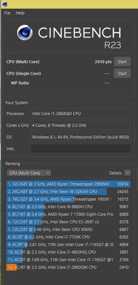Screen dimensions: 138x285
Task: Click the Cores x GHz field
Action: pos(81,125)
